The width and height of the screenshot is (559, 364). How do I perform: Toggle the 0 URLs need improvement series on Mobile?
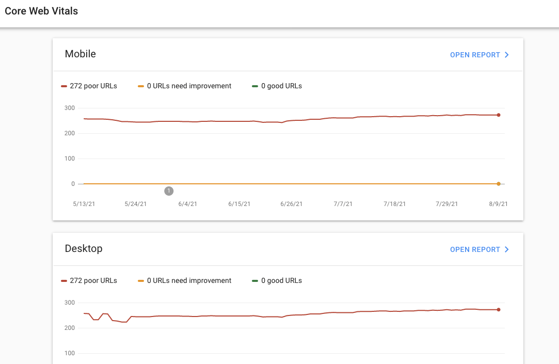tap(184, 86)
